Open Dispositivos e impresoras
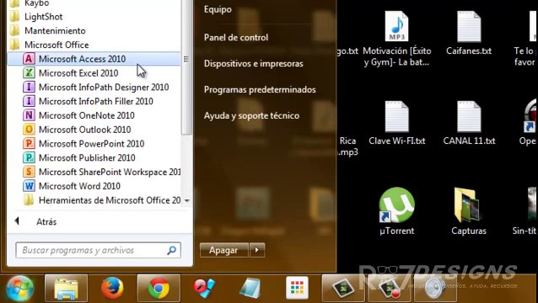 tap(253, 64)
